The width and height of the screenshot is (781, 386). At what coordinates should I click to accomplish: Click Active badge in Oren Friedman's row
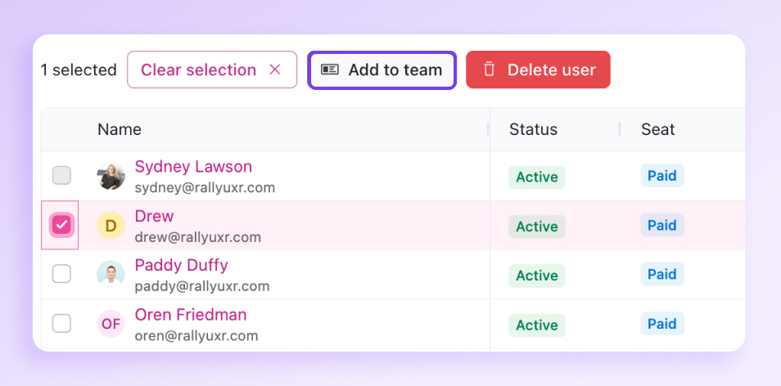[537, 325]
